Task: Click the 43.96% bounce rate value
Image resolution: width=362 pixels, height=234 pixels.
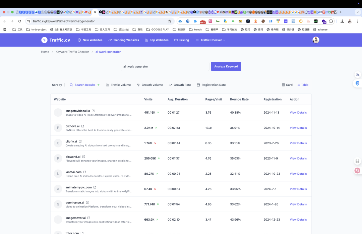Action: (x=235, y=220)
